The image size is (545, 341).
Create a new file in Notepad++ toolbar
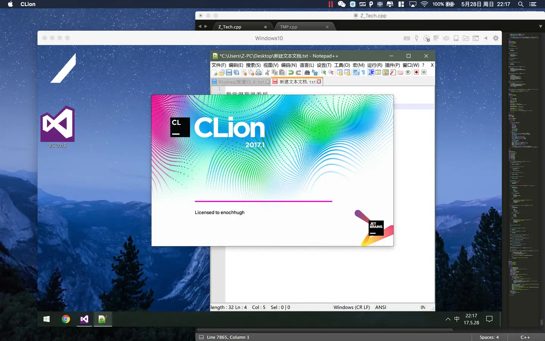click(214, 72)
